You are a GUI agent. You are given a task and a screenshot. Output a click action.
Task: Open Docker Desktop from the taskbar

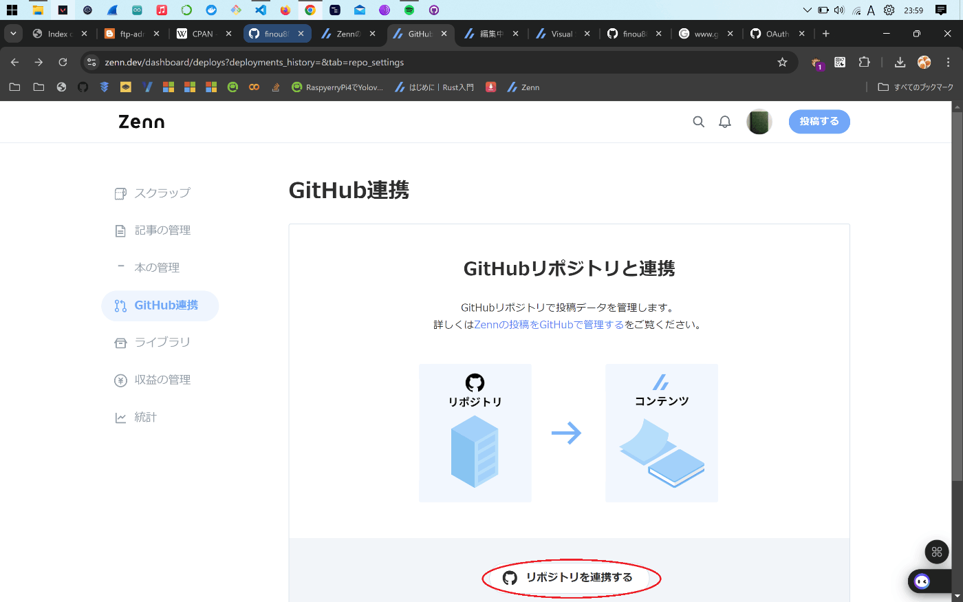pyautogui.click(x=210, y=10)
